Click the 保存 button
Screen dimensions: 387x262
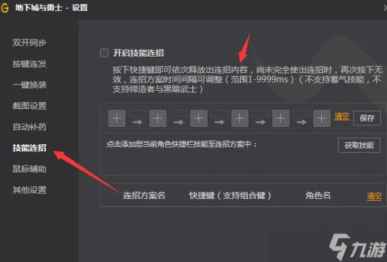(367, 118)
